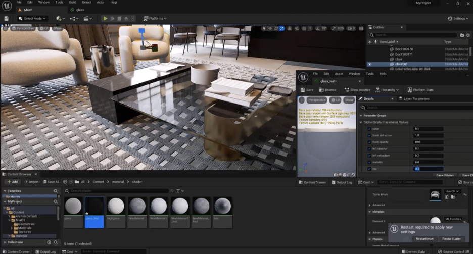Toggle scale snapping icon in viewport
Viewport: 473px width, 254px height.
tap(334, 28)
